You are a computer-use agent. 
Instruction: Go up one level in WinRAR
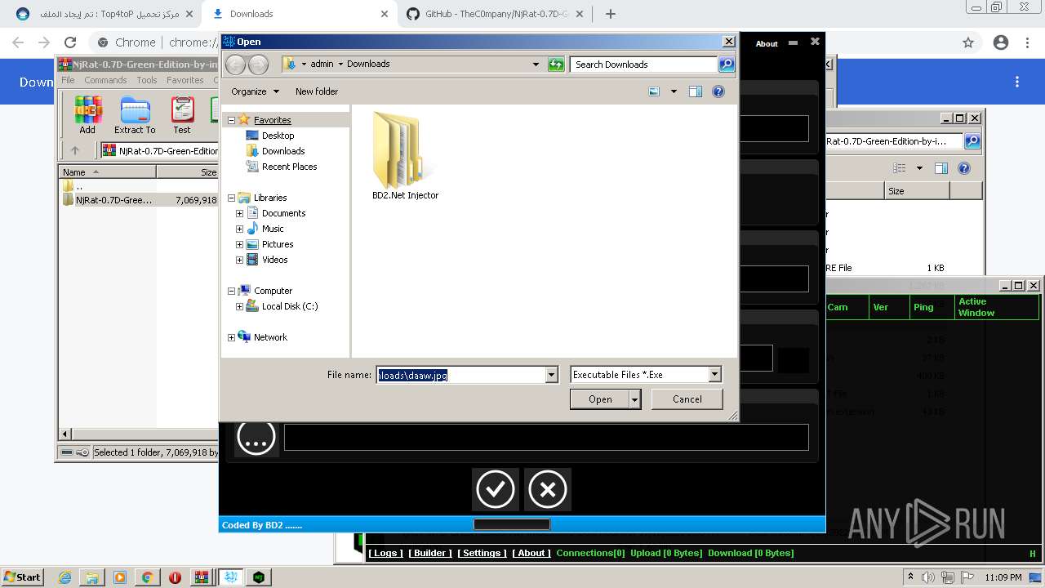(x=75, y=150)
